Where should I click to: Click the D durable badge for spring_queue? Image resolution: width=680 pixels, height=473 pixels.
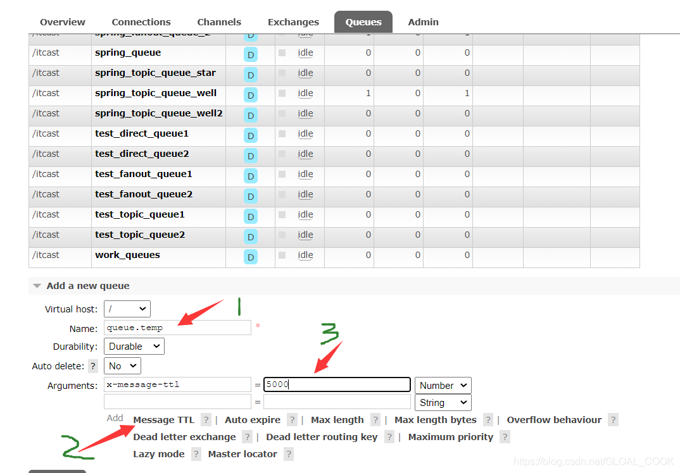pos(251,54)
